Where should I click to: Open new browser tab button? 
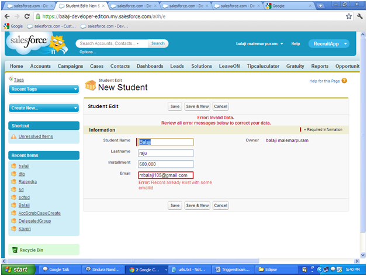(321, 6)
